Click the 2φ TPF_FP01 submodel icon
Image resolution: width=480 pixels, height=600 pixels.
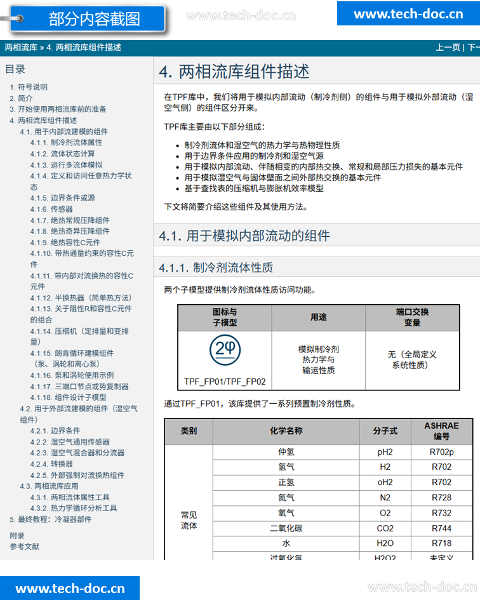pyautogui.click(x=225, y=350)
